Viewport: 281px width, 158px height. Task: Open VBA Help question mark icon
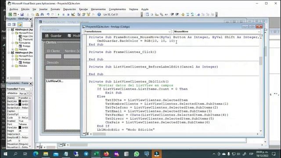[99, 14]
